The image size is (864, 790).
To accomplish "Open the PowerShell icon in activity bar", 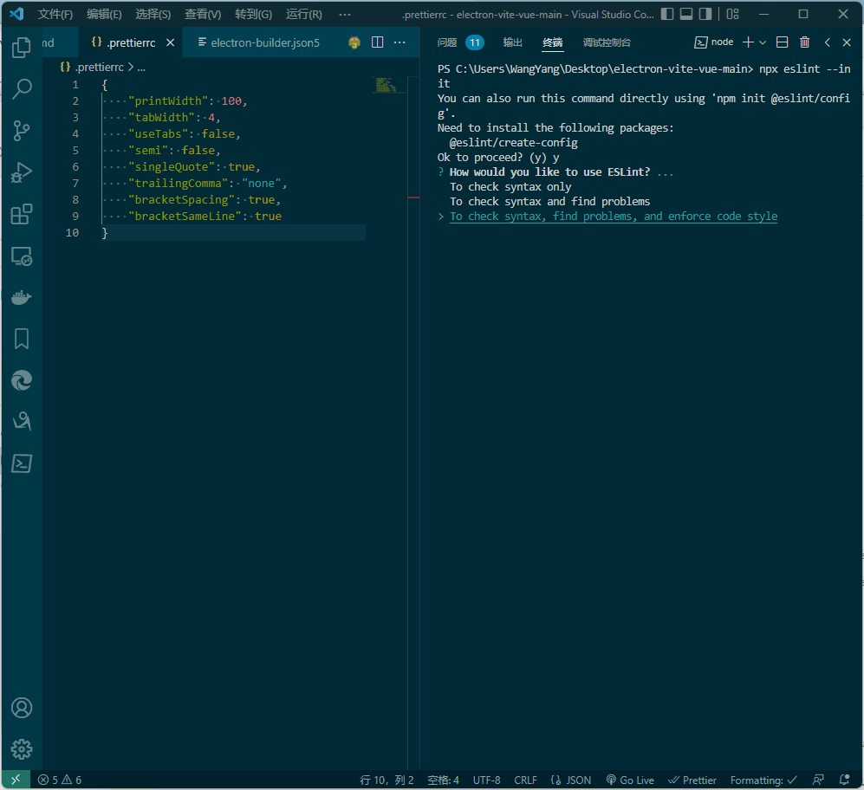I will point(22,463).
